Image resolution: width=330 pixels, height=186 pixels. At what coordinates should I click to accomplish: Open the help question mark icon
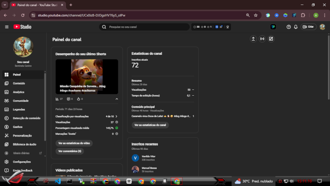pos(289,27)
